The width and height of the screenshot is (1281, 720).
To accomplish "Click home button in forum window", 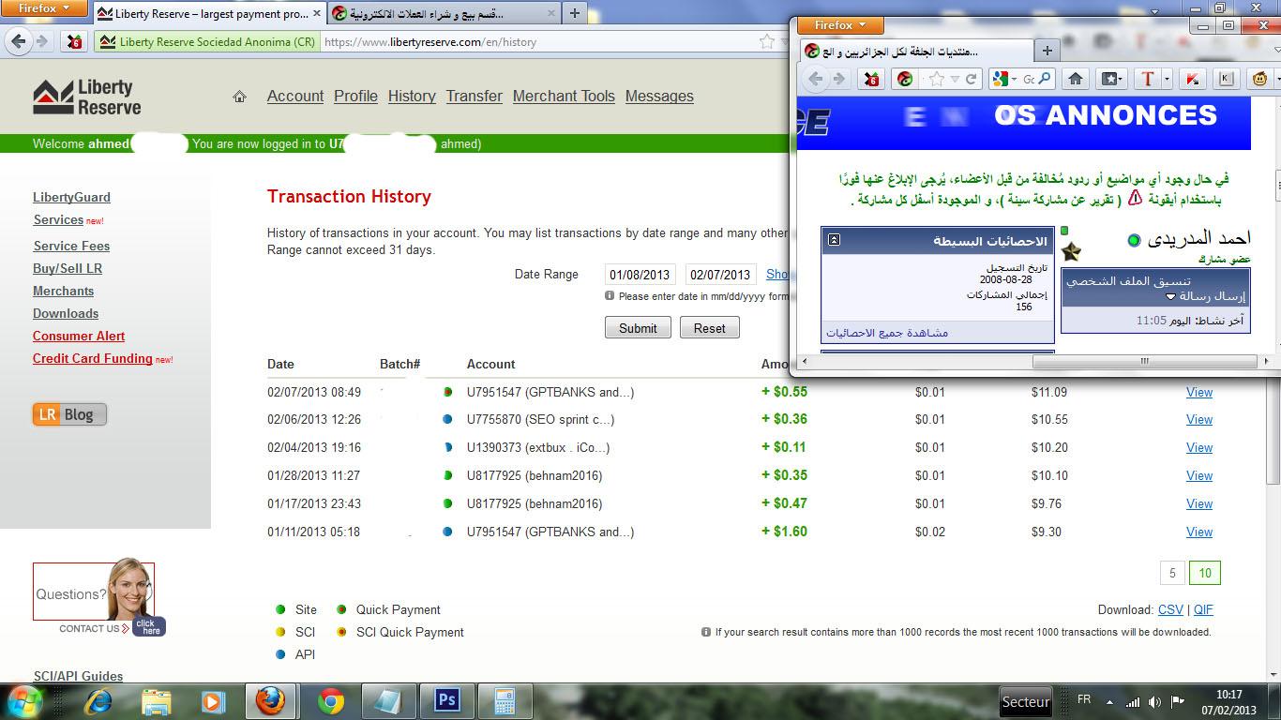I will [x=1076, y=79].
